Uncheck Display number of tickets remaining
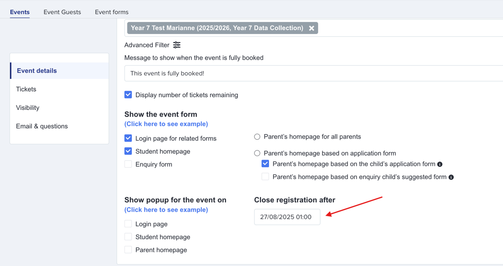Screen dimensions: 503x266 pyautogui.click(x=128, y=95)
